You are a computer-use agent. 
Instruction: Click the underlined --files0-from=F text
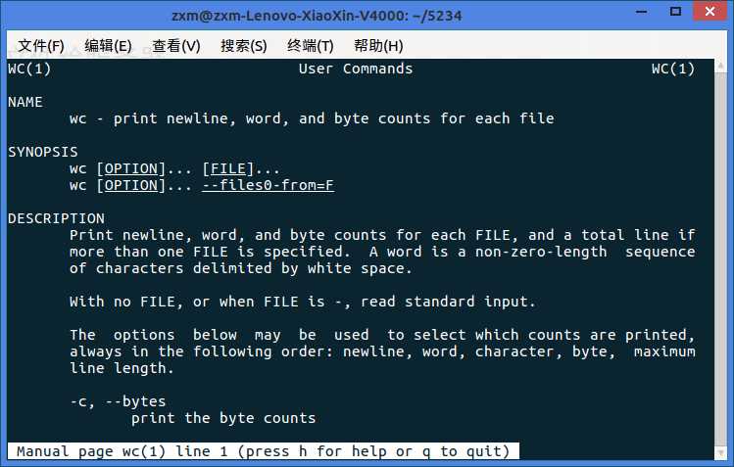(x=269, y=185)
